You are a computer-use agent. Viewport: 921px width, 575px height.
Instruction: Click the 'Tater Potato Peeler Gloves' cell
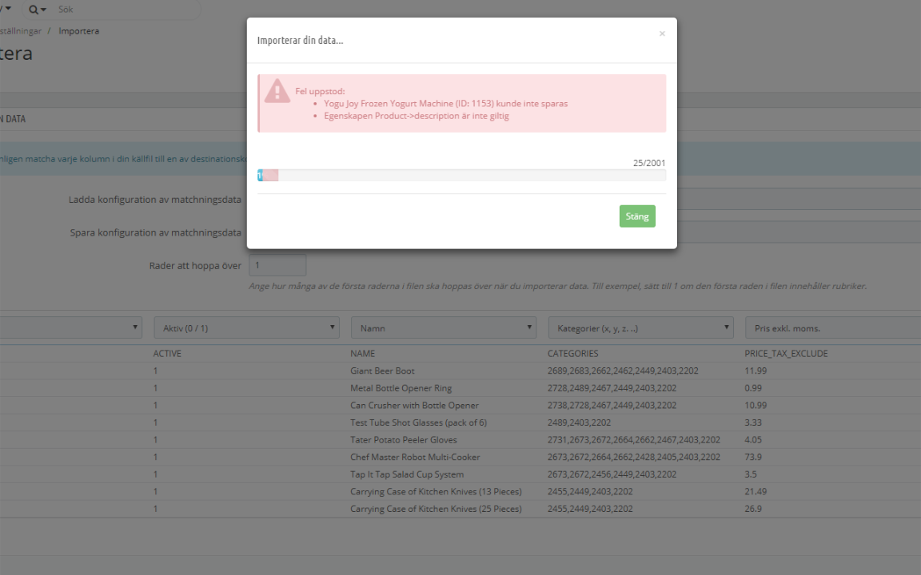click(404, 439)
